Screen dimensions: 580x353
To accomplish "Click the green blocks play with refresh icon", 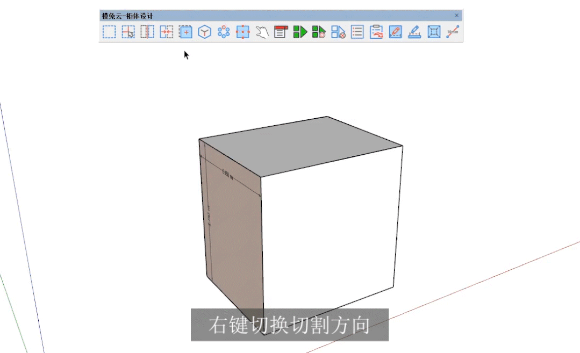I will pos(319,32).
